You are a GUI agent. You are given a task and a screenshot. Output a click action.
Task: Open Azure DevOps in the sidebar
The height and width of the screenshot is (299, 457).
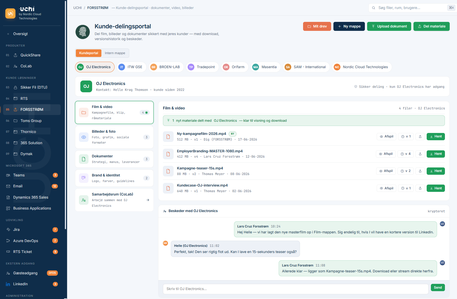32,241
